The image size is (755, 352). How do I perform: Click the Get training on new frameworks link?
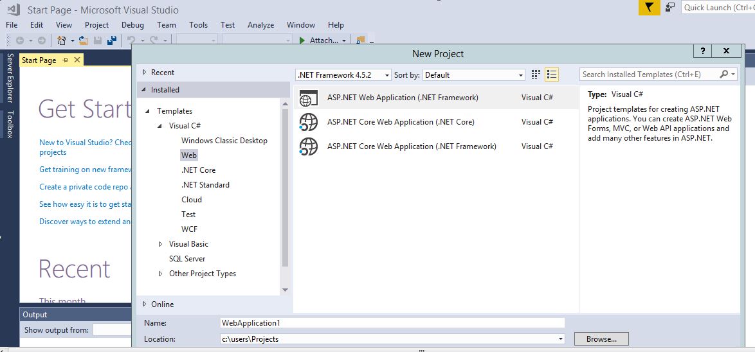point(86,170)
